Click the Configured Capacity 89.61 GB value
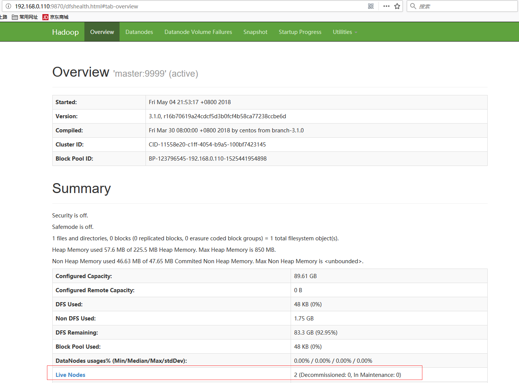This screenshot has height=383, width=519. coord(306,276)
